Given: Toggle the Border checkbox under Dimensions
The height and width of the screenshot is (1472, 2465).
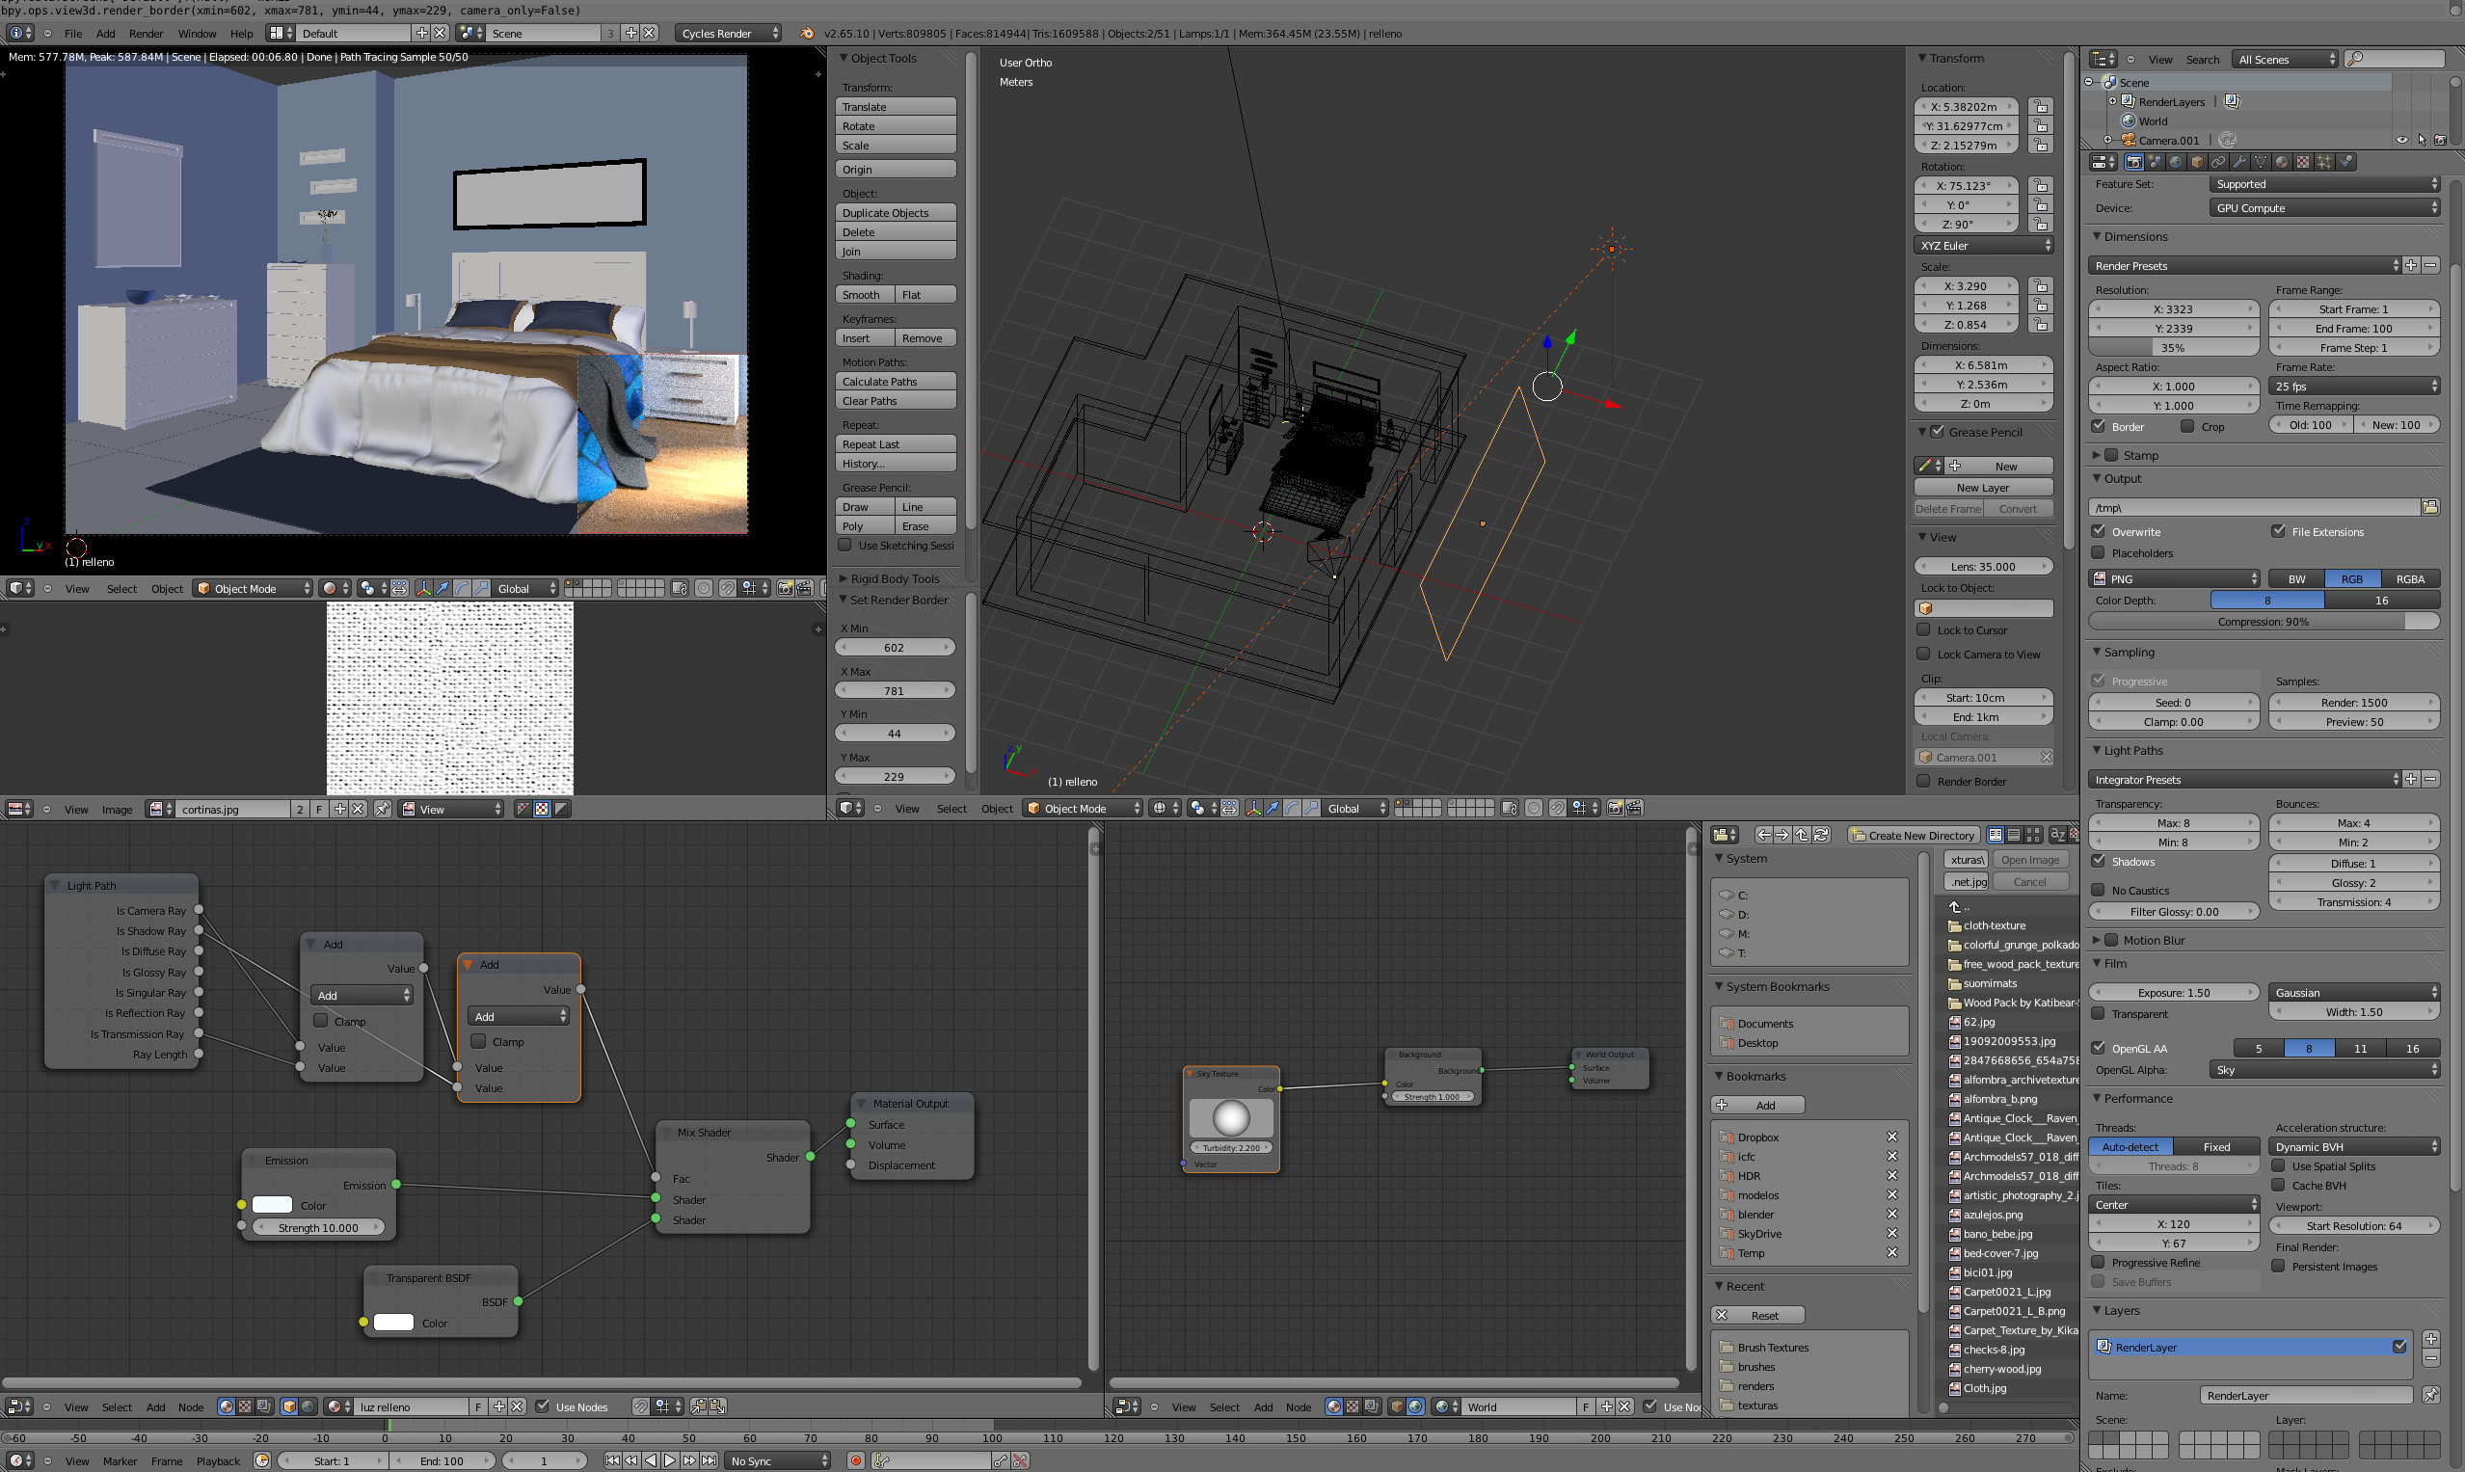Looking at the screenshot, I should 2098,426.
